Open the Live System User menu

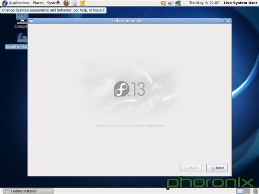pyautogui.click(x=240, y=3)
